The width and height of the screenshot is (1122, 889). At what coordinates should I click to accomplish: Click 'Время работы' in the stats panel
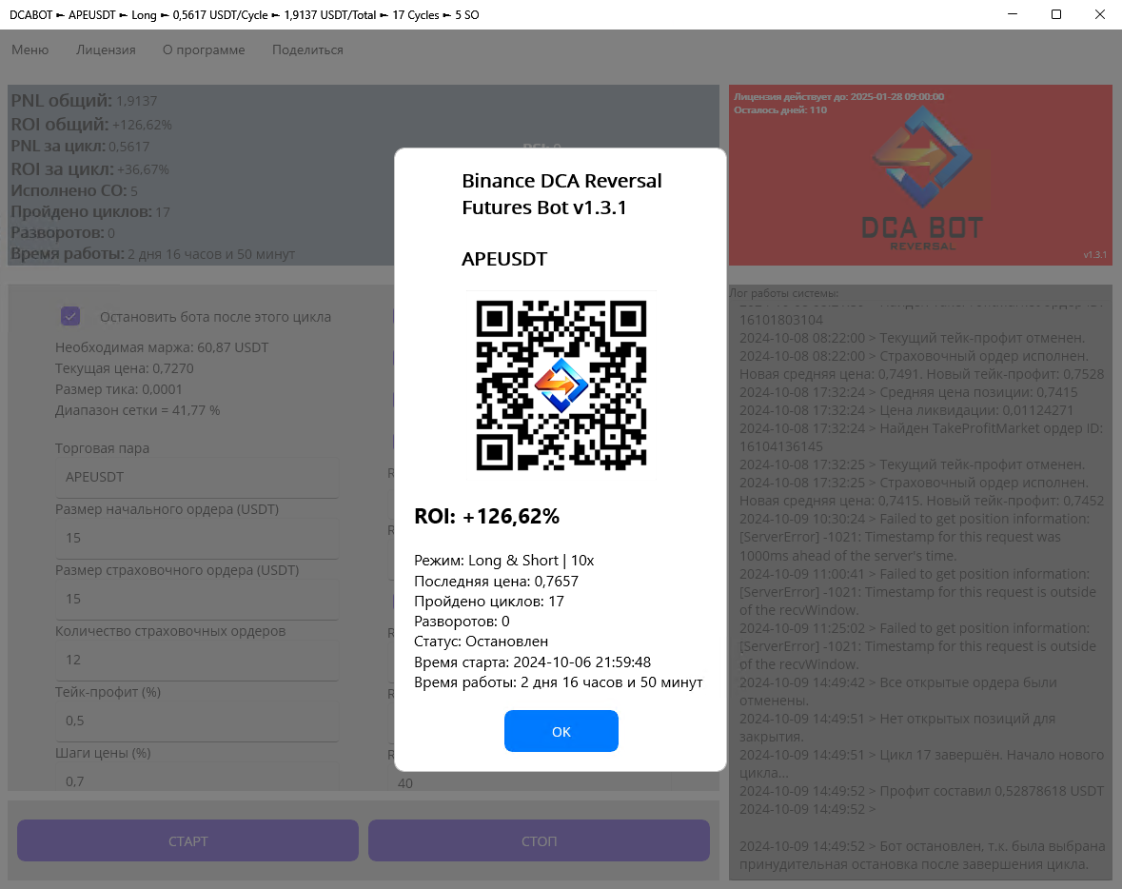tap(152, 254)
